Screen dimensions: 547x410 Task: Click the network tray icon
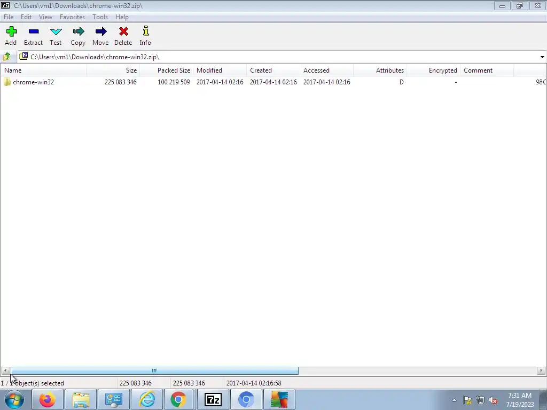[x=480, y=400]
